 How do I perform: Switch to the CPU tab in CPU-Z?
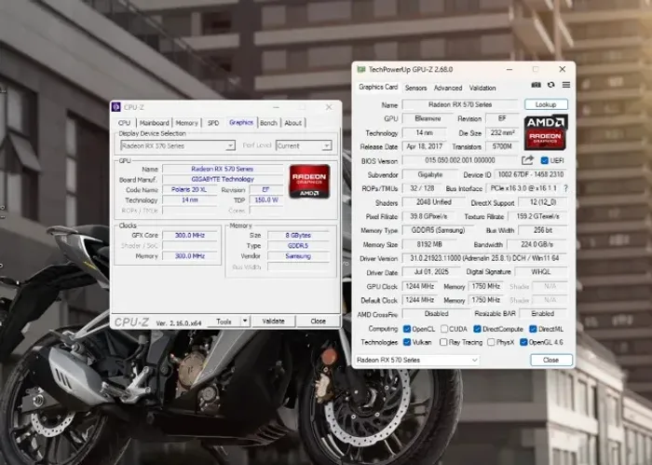coord(124,123)
